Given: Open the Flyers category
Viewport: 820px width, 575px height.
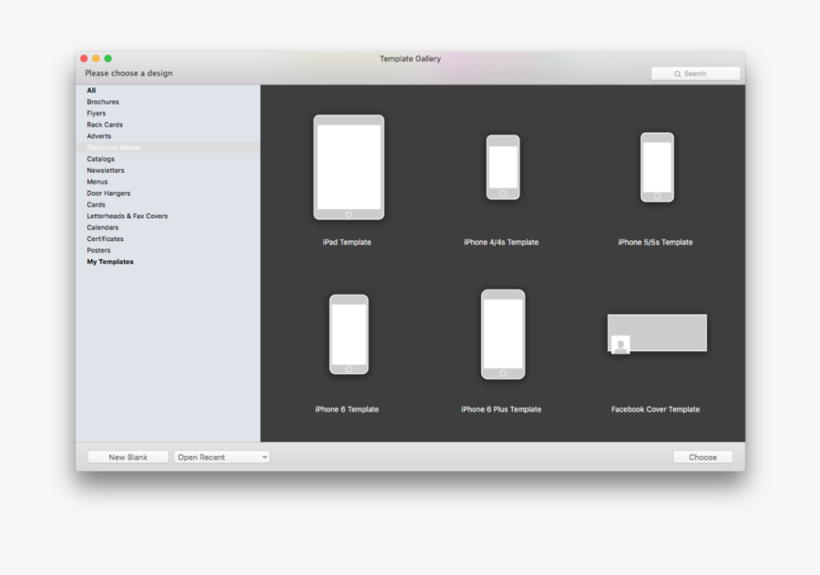Looking at the screenshot, I should [97, 114].
